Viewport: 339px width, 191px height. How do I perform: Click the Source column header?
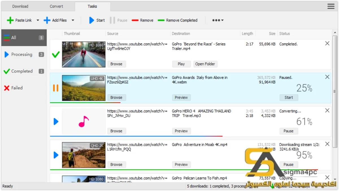coord(138,33)
